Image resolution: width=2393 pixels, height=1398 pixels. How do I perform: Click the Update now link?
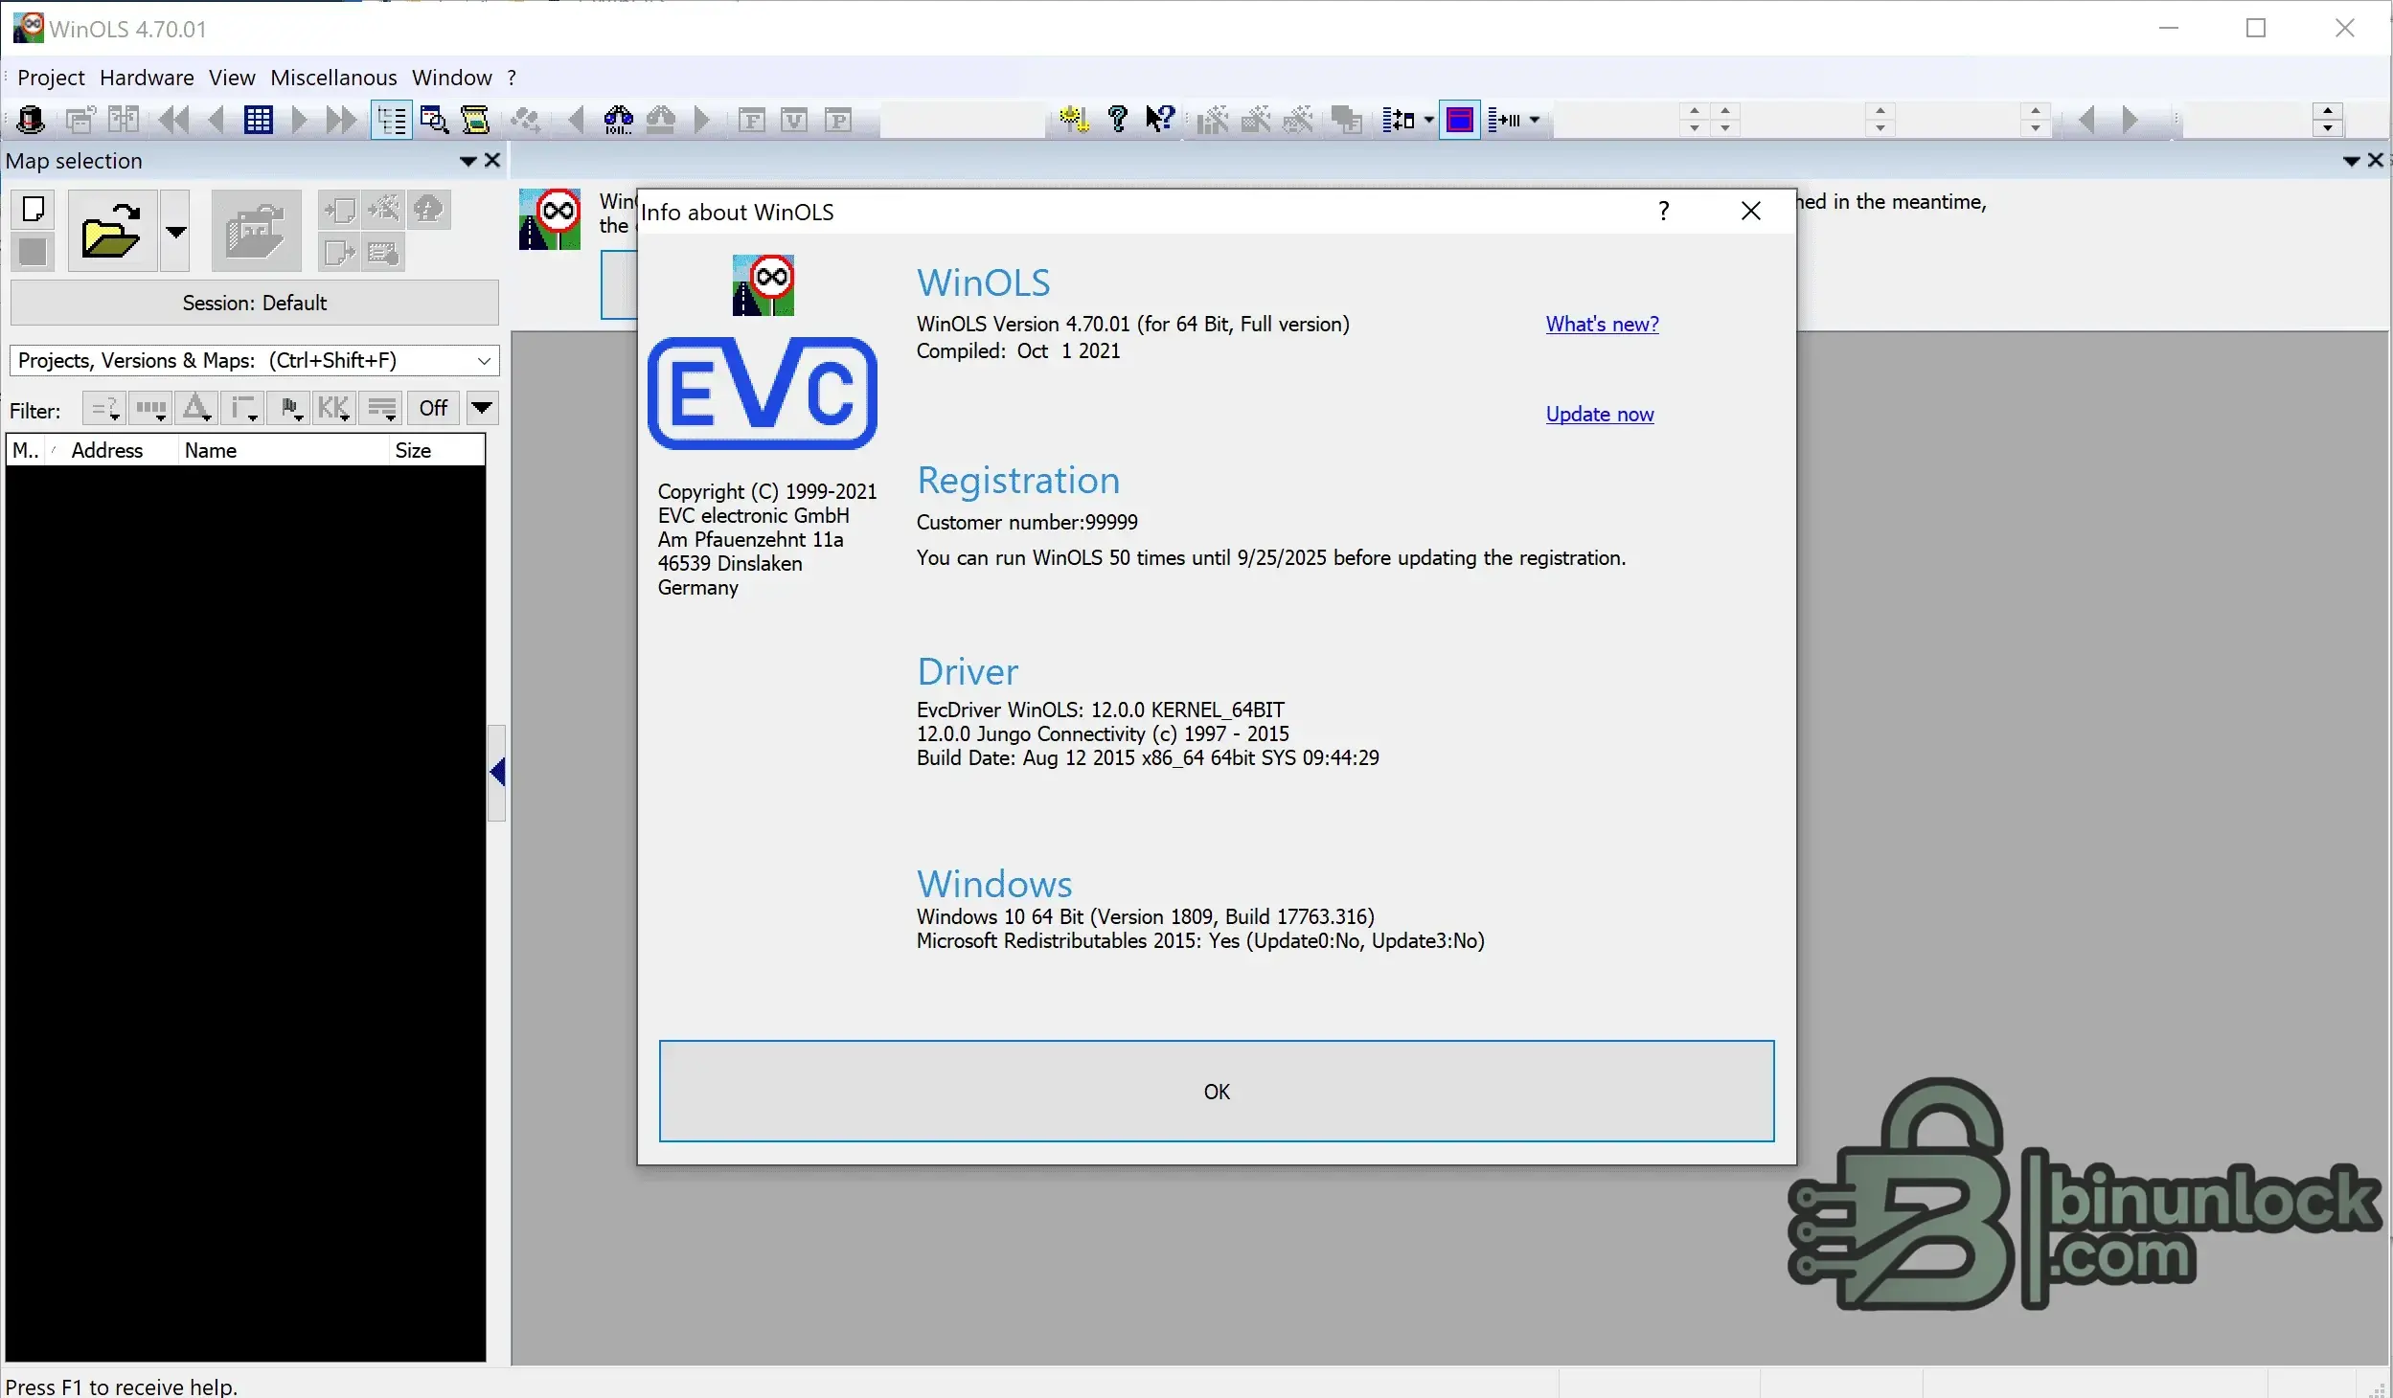click(1600, 414)
